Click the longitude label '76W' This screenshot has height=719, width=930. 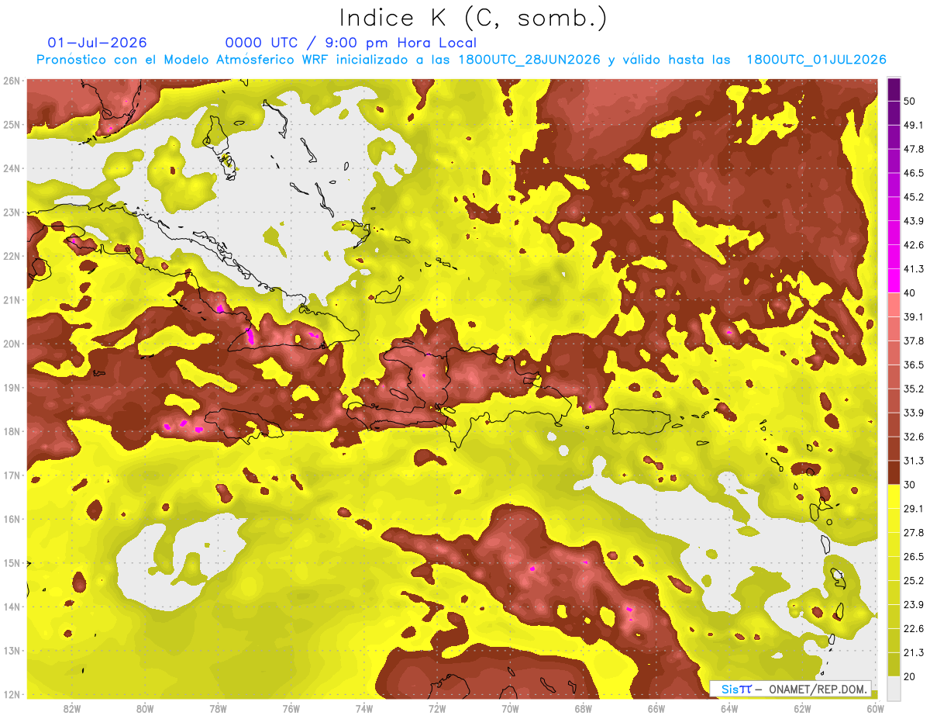[x=291, y=708]
